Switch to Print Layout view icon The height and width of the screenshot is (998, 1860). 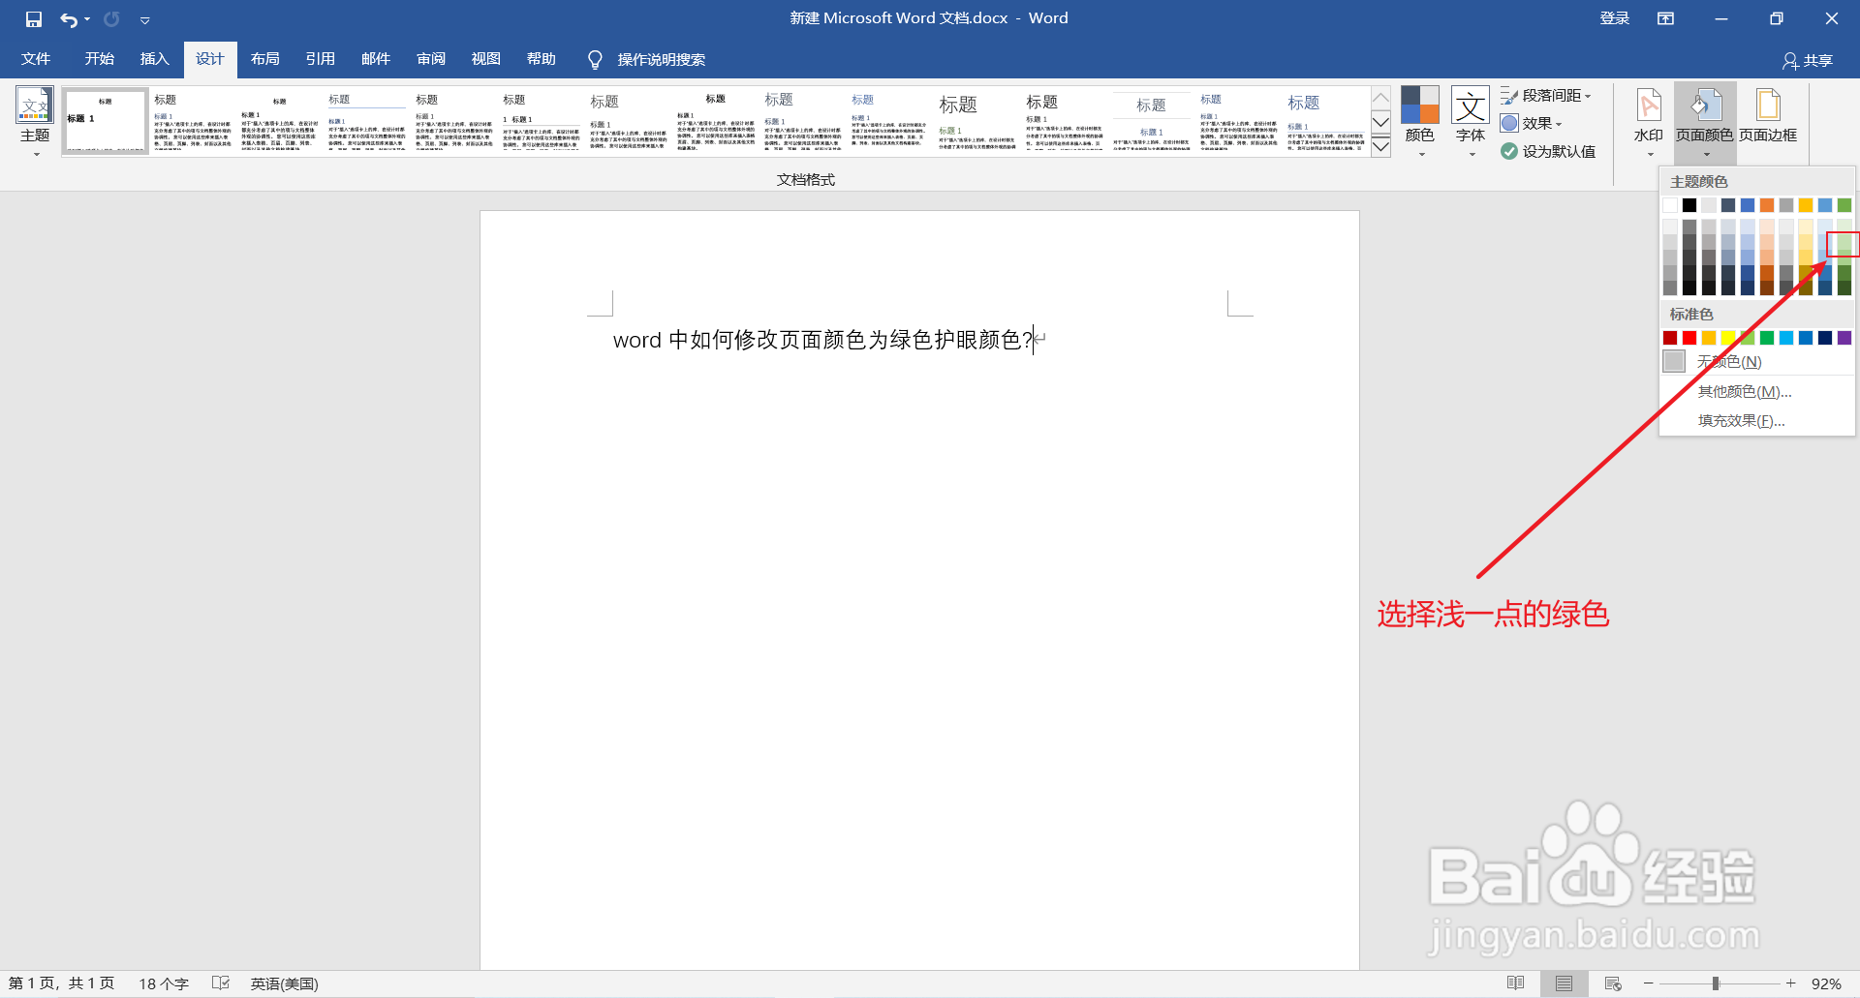[1564, 983]
